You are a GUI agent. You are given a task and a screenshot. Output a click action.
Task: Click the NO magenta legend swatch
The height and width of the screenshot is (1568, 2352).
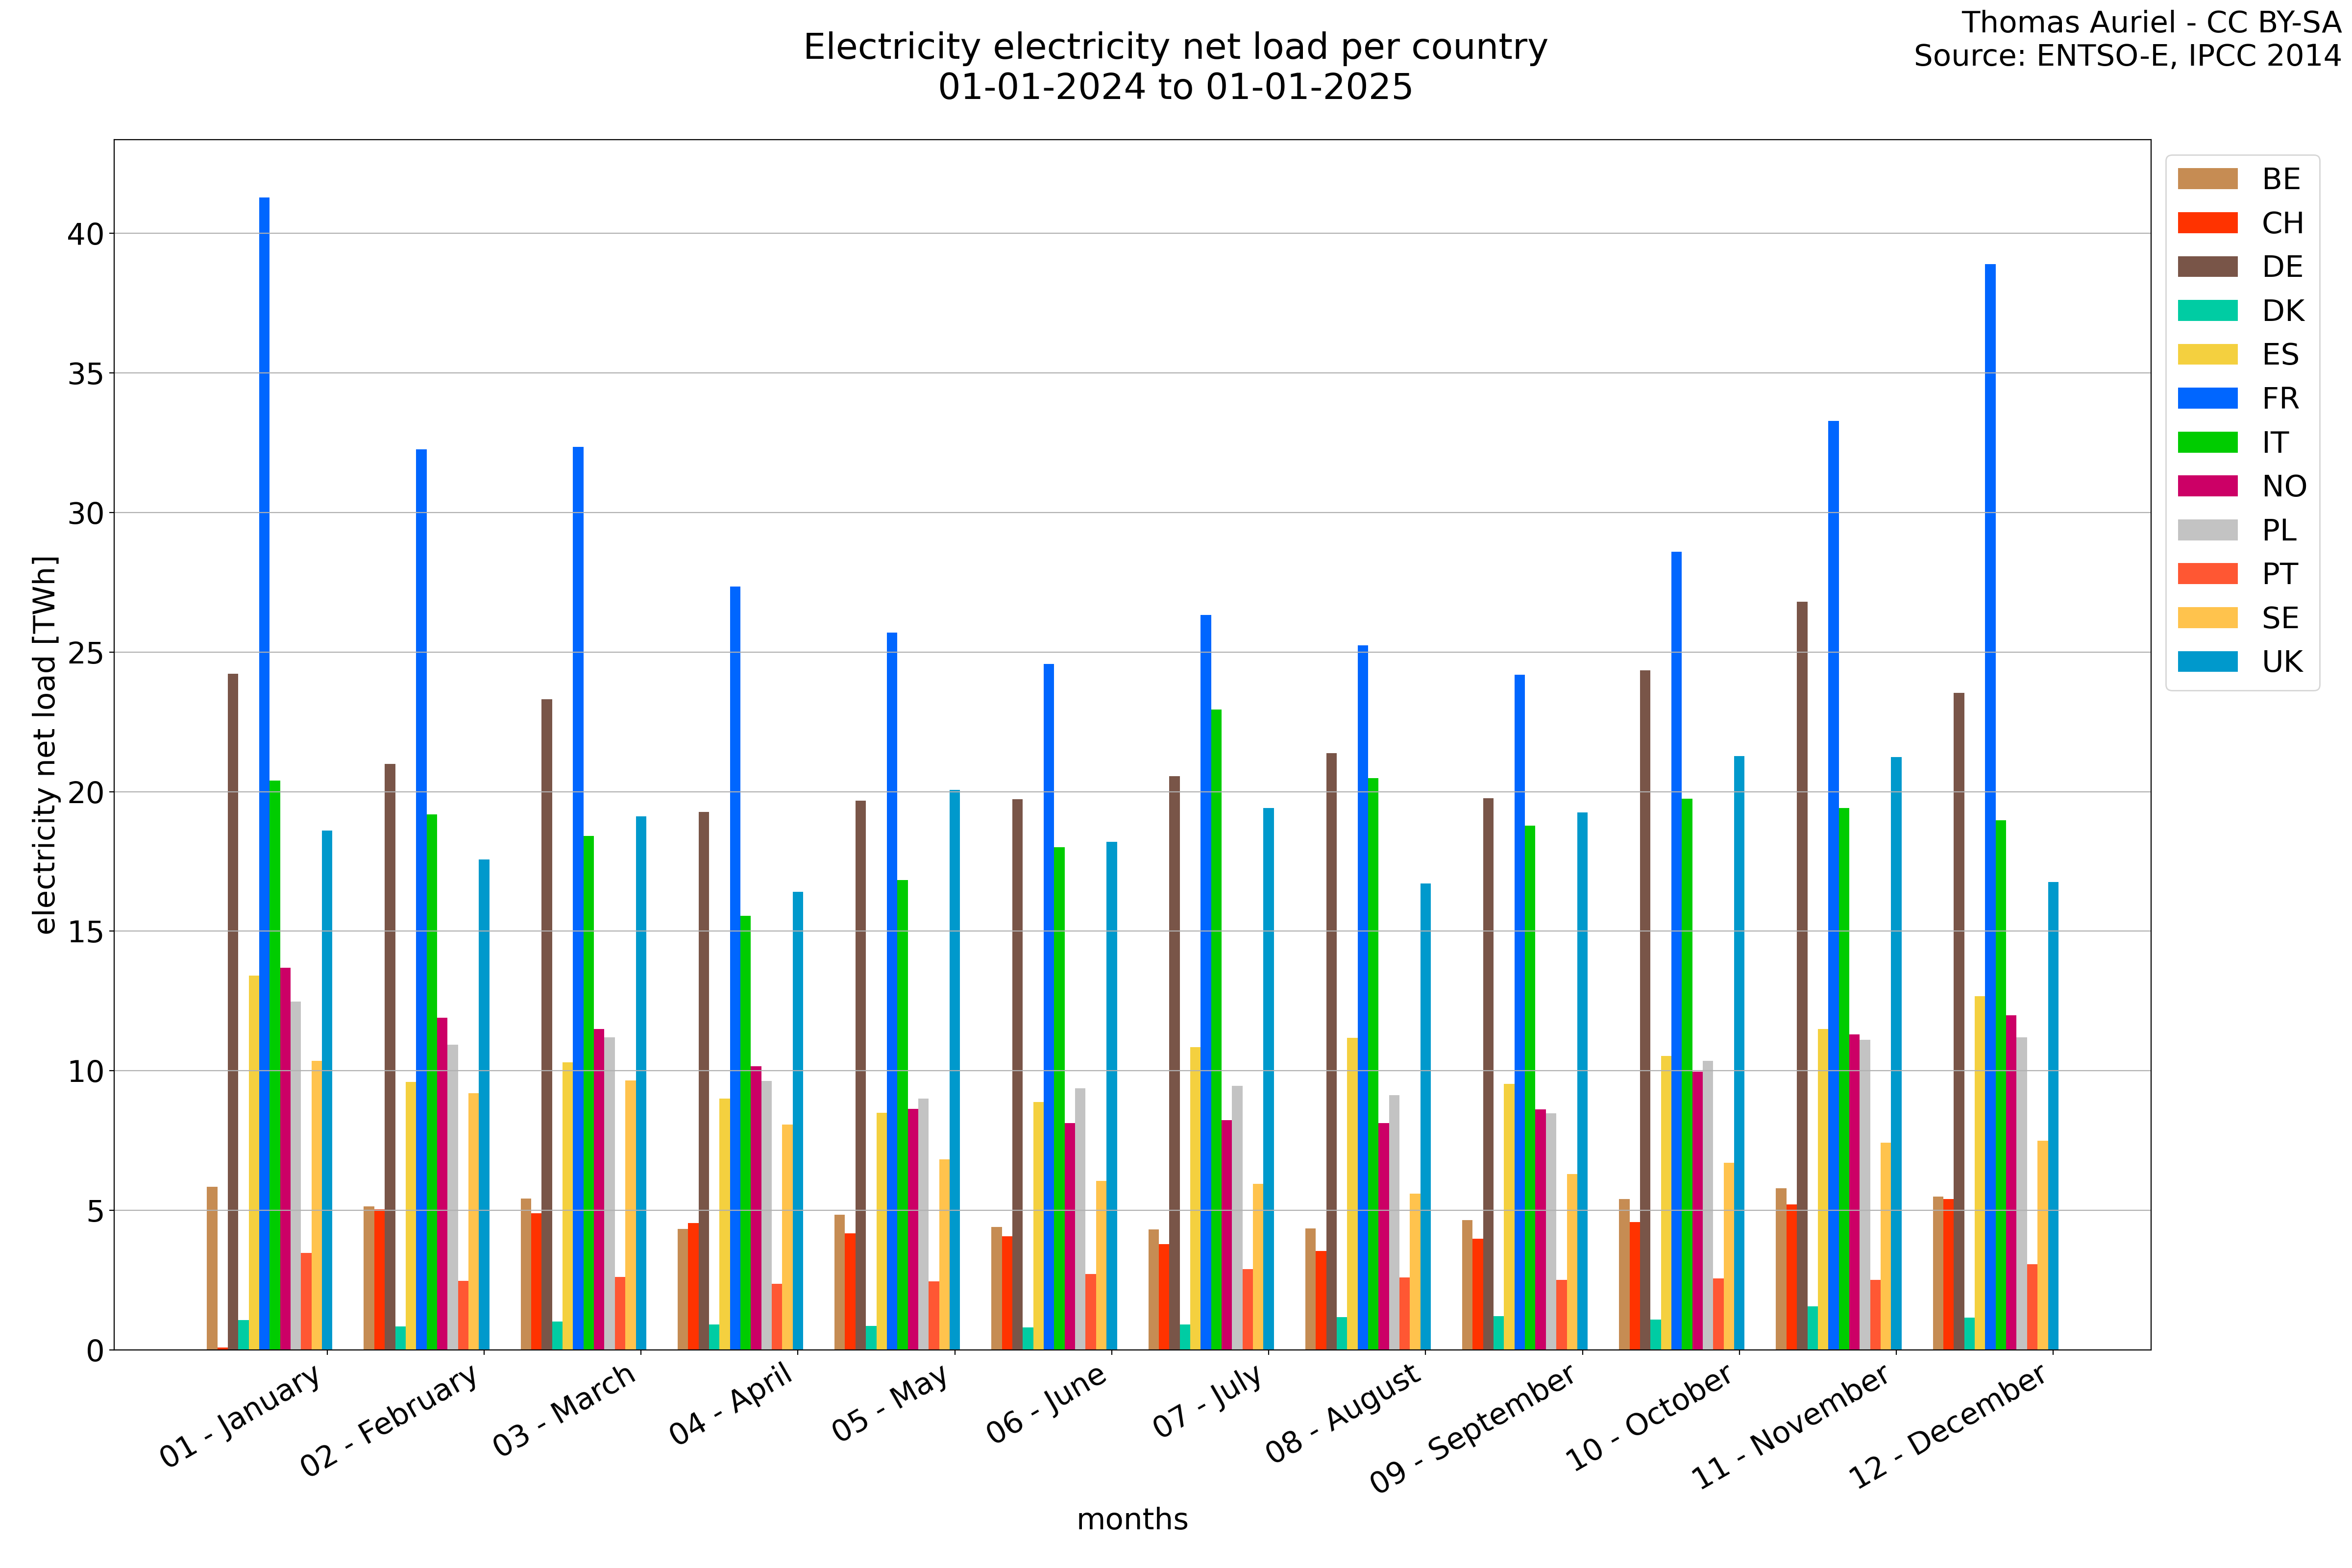click(2207, 487)
